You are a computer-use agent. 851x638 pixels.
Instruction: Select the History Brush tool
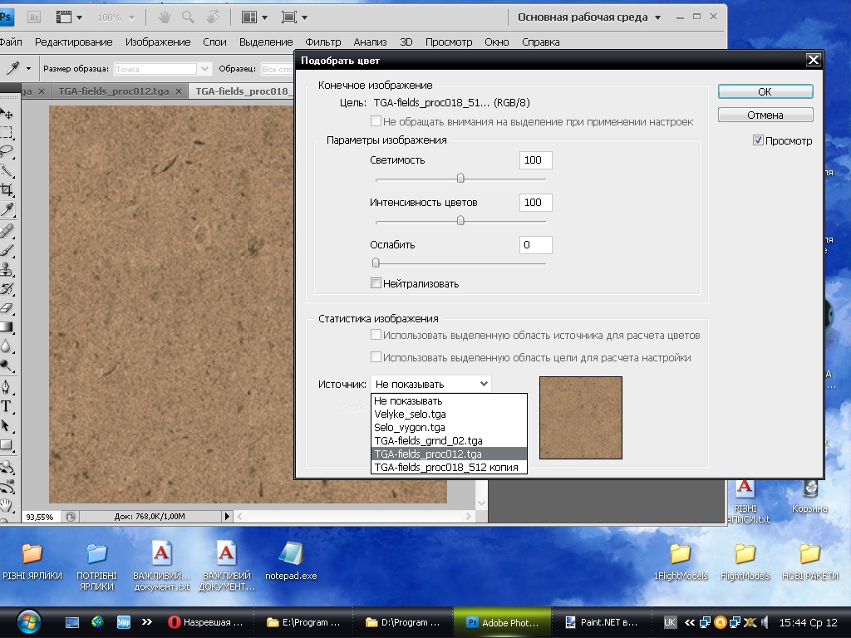coord(7,288)
